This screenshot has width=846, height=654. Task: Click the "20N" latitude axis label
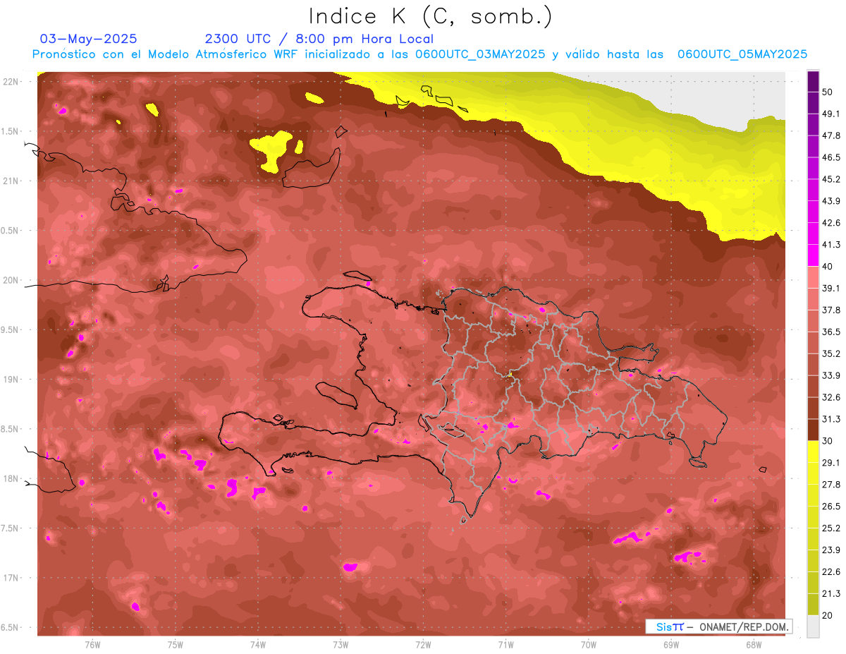11,280
